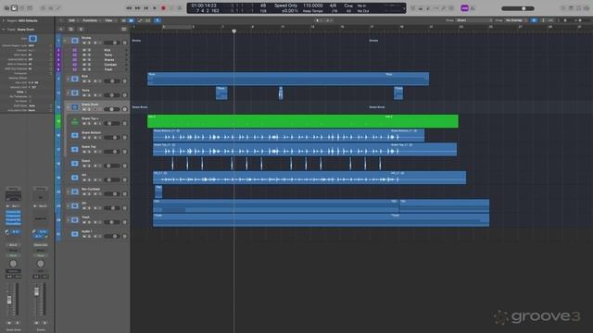Image resolution: width=593 pixels, height=333 pixels.
Task: Open the Smart Controls icon
Action: (x=43, y=8)
